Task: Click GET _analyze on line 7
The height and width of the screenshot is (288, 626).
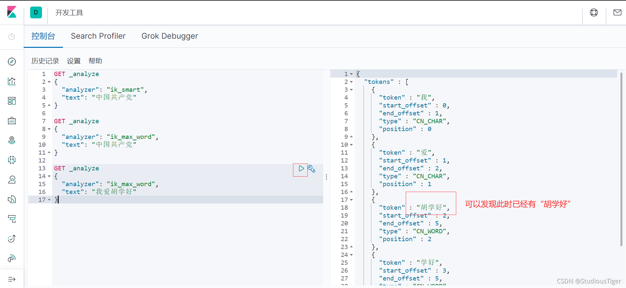Action: point(76,121)
